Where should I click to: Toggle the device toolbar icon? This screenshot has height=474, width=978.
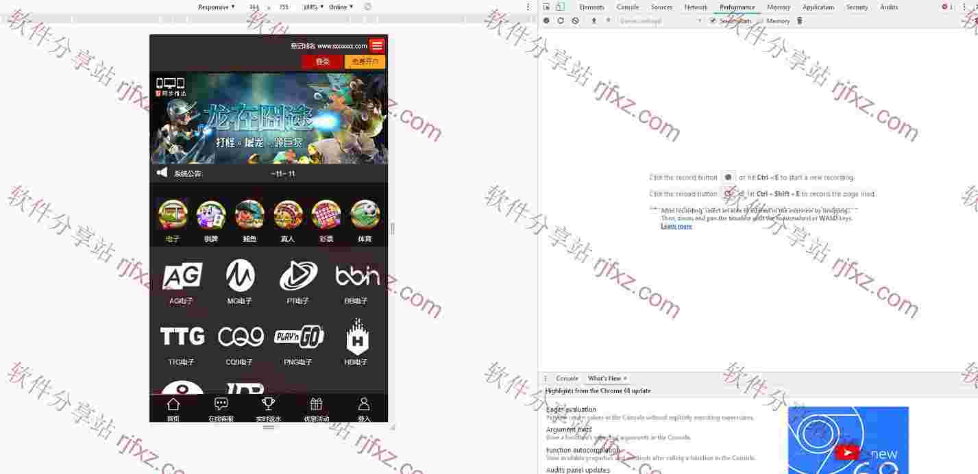point(560,7)
